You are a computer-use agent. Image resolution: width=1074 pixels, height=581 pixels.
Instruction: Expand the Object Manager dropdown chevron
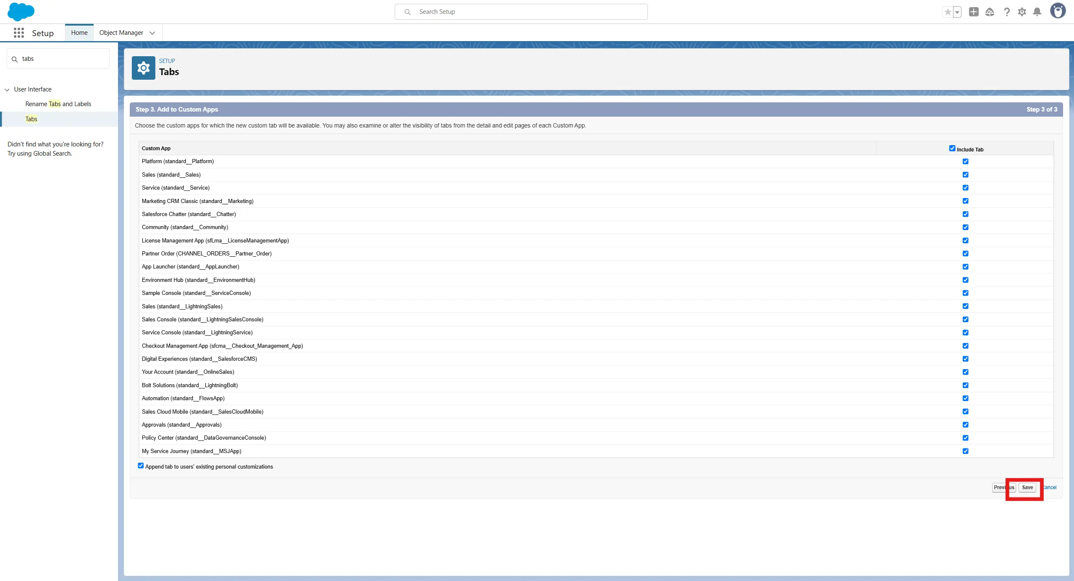[152, 33]
